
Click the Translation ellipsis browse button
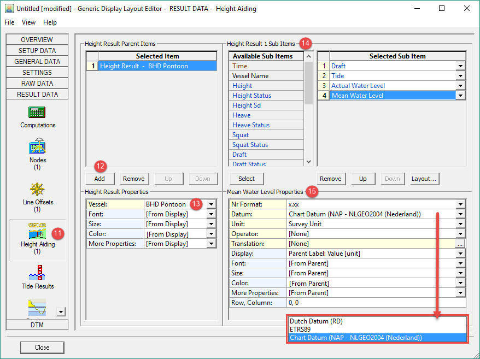460,244
